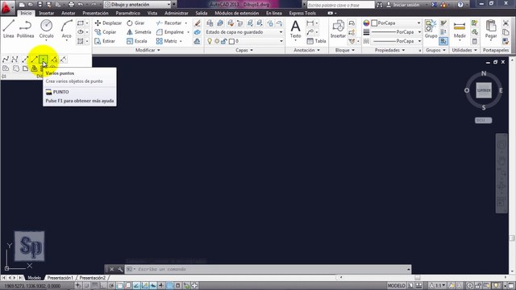Open the Vista ribbon tab
The width and height of the screenshot is (516, 290).
point(152,13)
